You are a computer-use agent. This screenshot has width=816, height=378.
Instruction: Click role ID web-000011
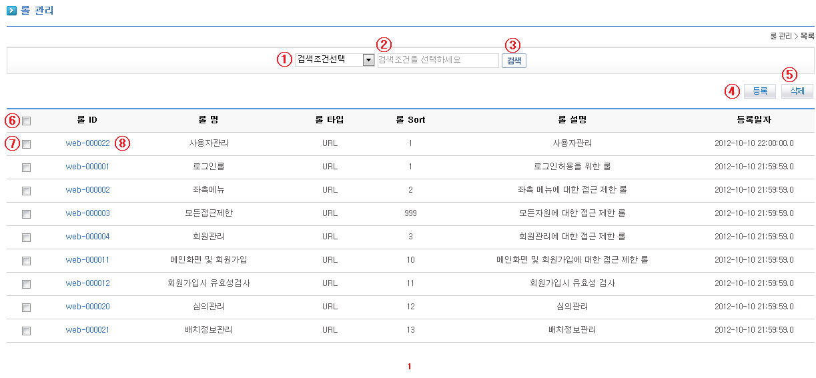[x=87, y=260]
